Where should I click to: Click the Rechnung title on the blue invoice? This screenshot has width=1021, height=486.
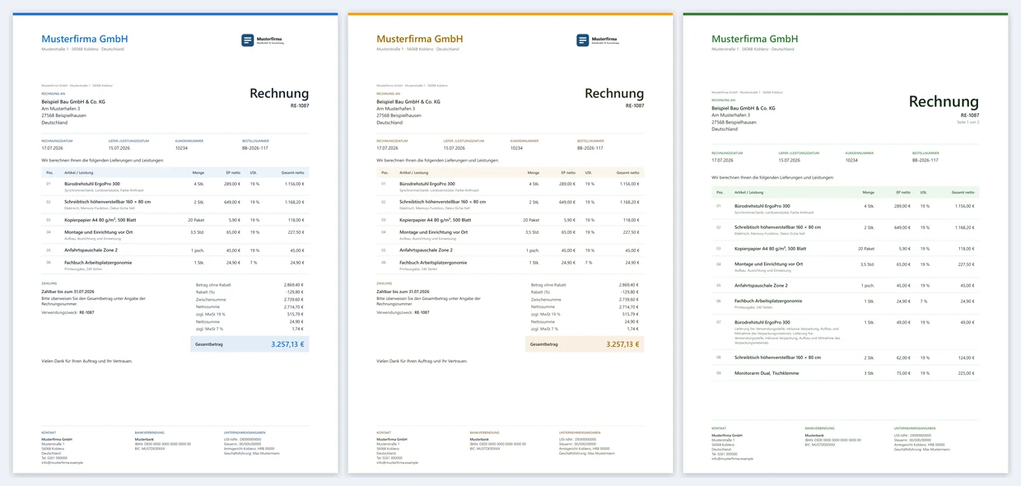pyautogui.click(x=279, y=94)
